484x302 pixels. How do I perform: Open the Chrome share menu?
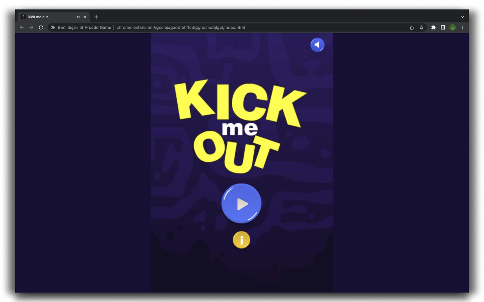tap(412, 27)
